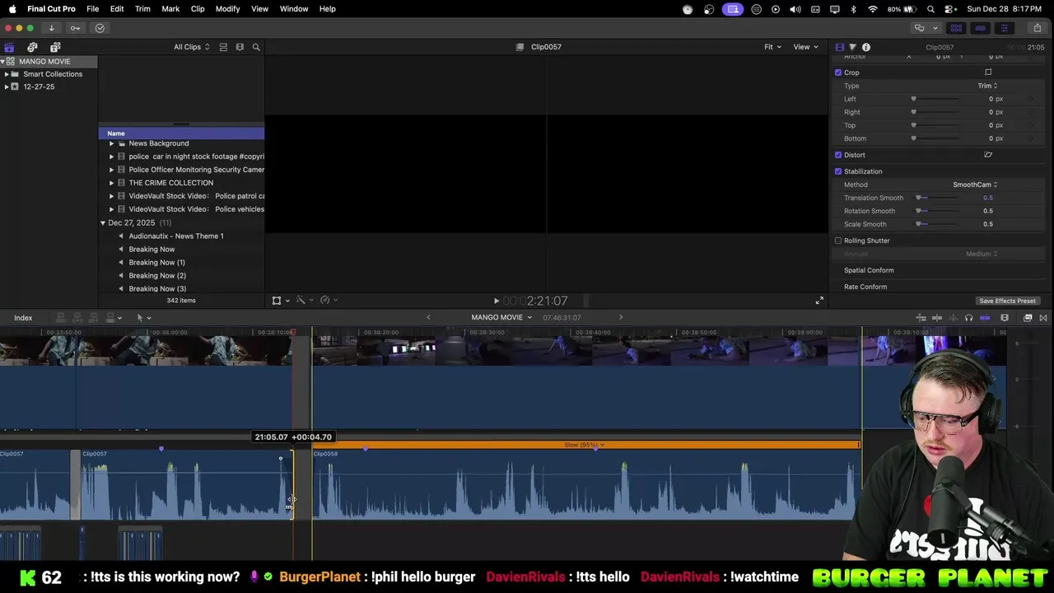
Task: Open the Transitions browser bowtie icon
Action: tap(1043, 318)
